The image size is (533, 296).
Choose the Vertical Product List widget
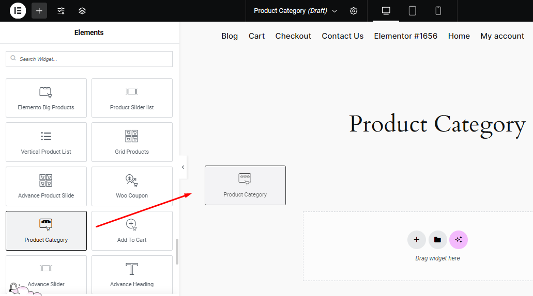tap(46, 142)
